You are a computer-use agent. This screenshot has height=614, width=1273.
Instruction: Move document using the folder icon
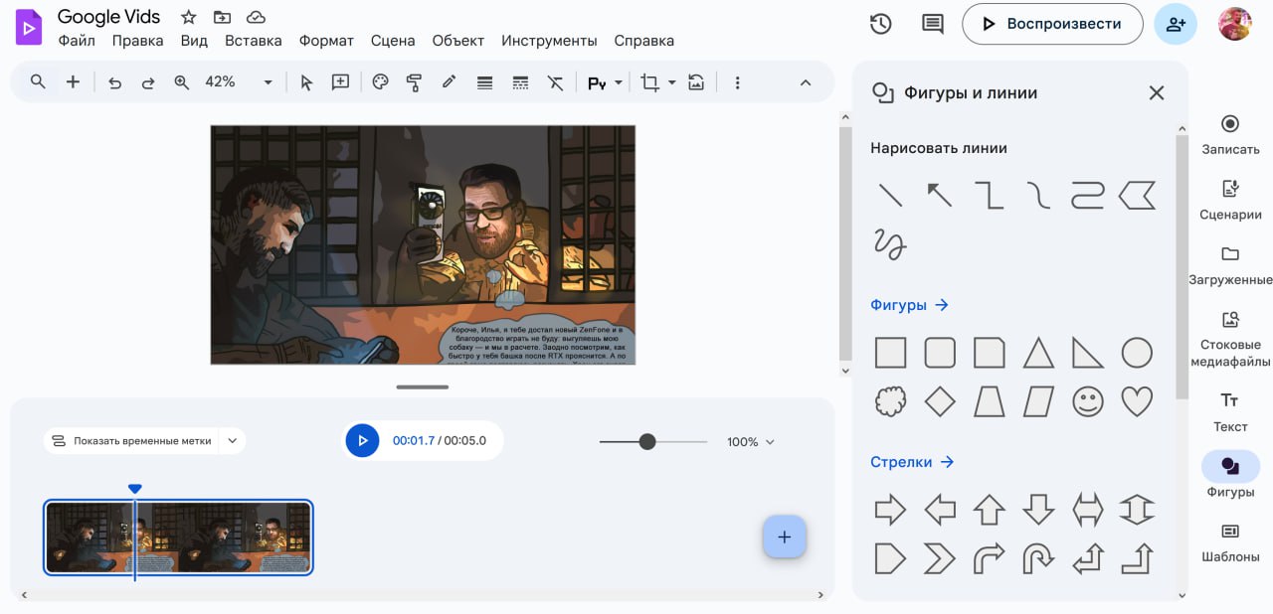(x=222, y=17)
